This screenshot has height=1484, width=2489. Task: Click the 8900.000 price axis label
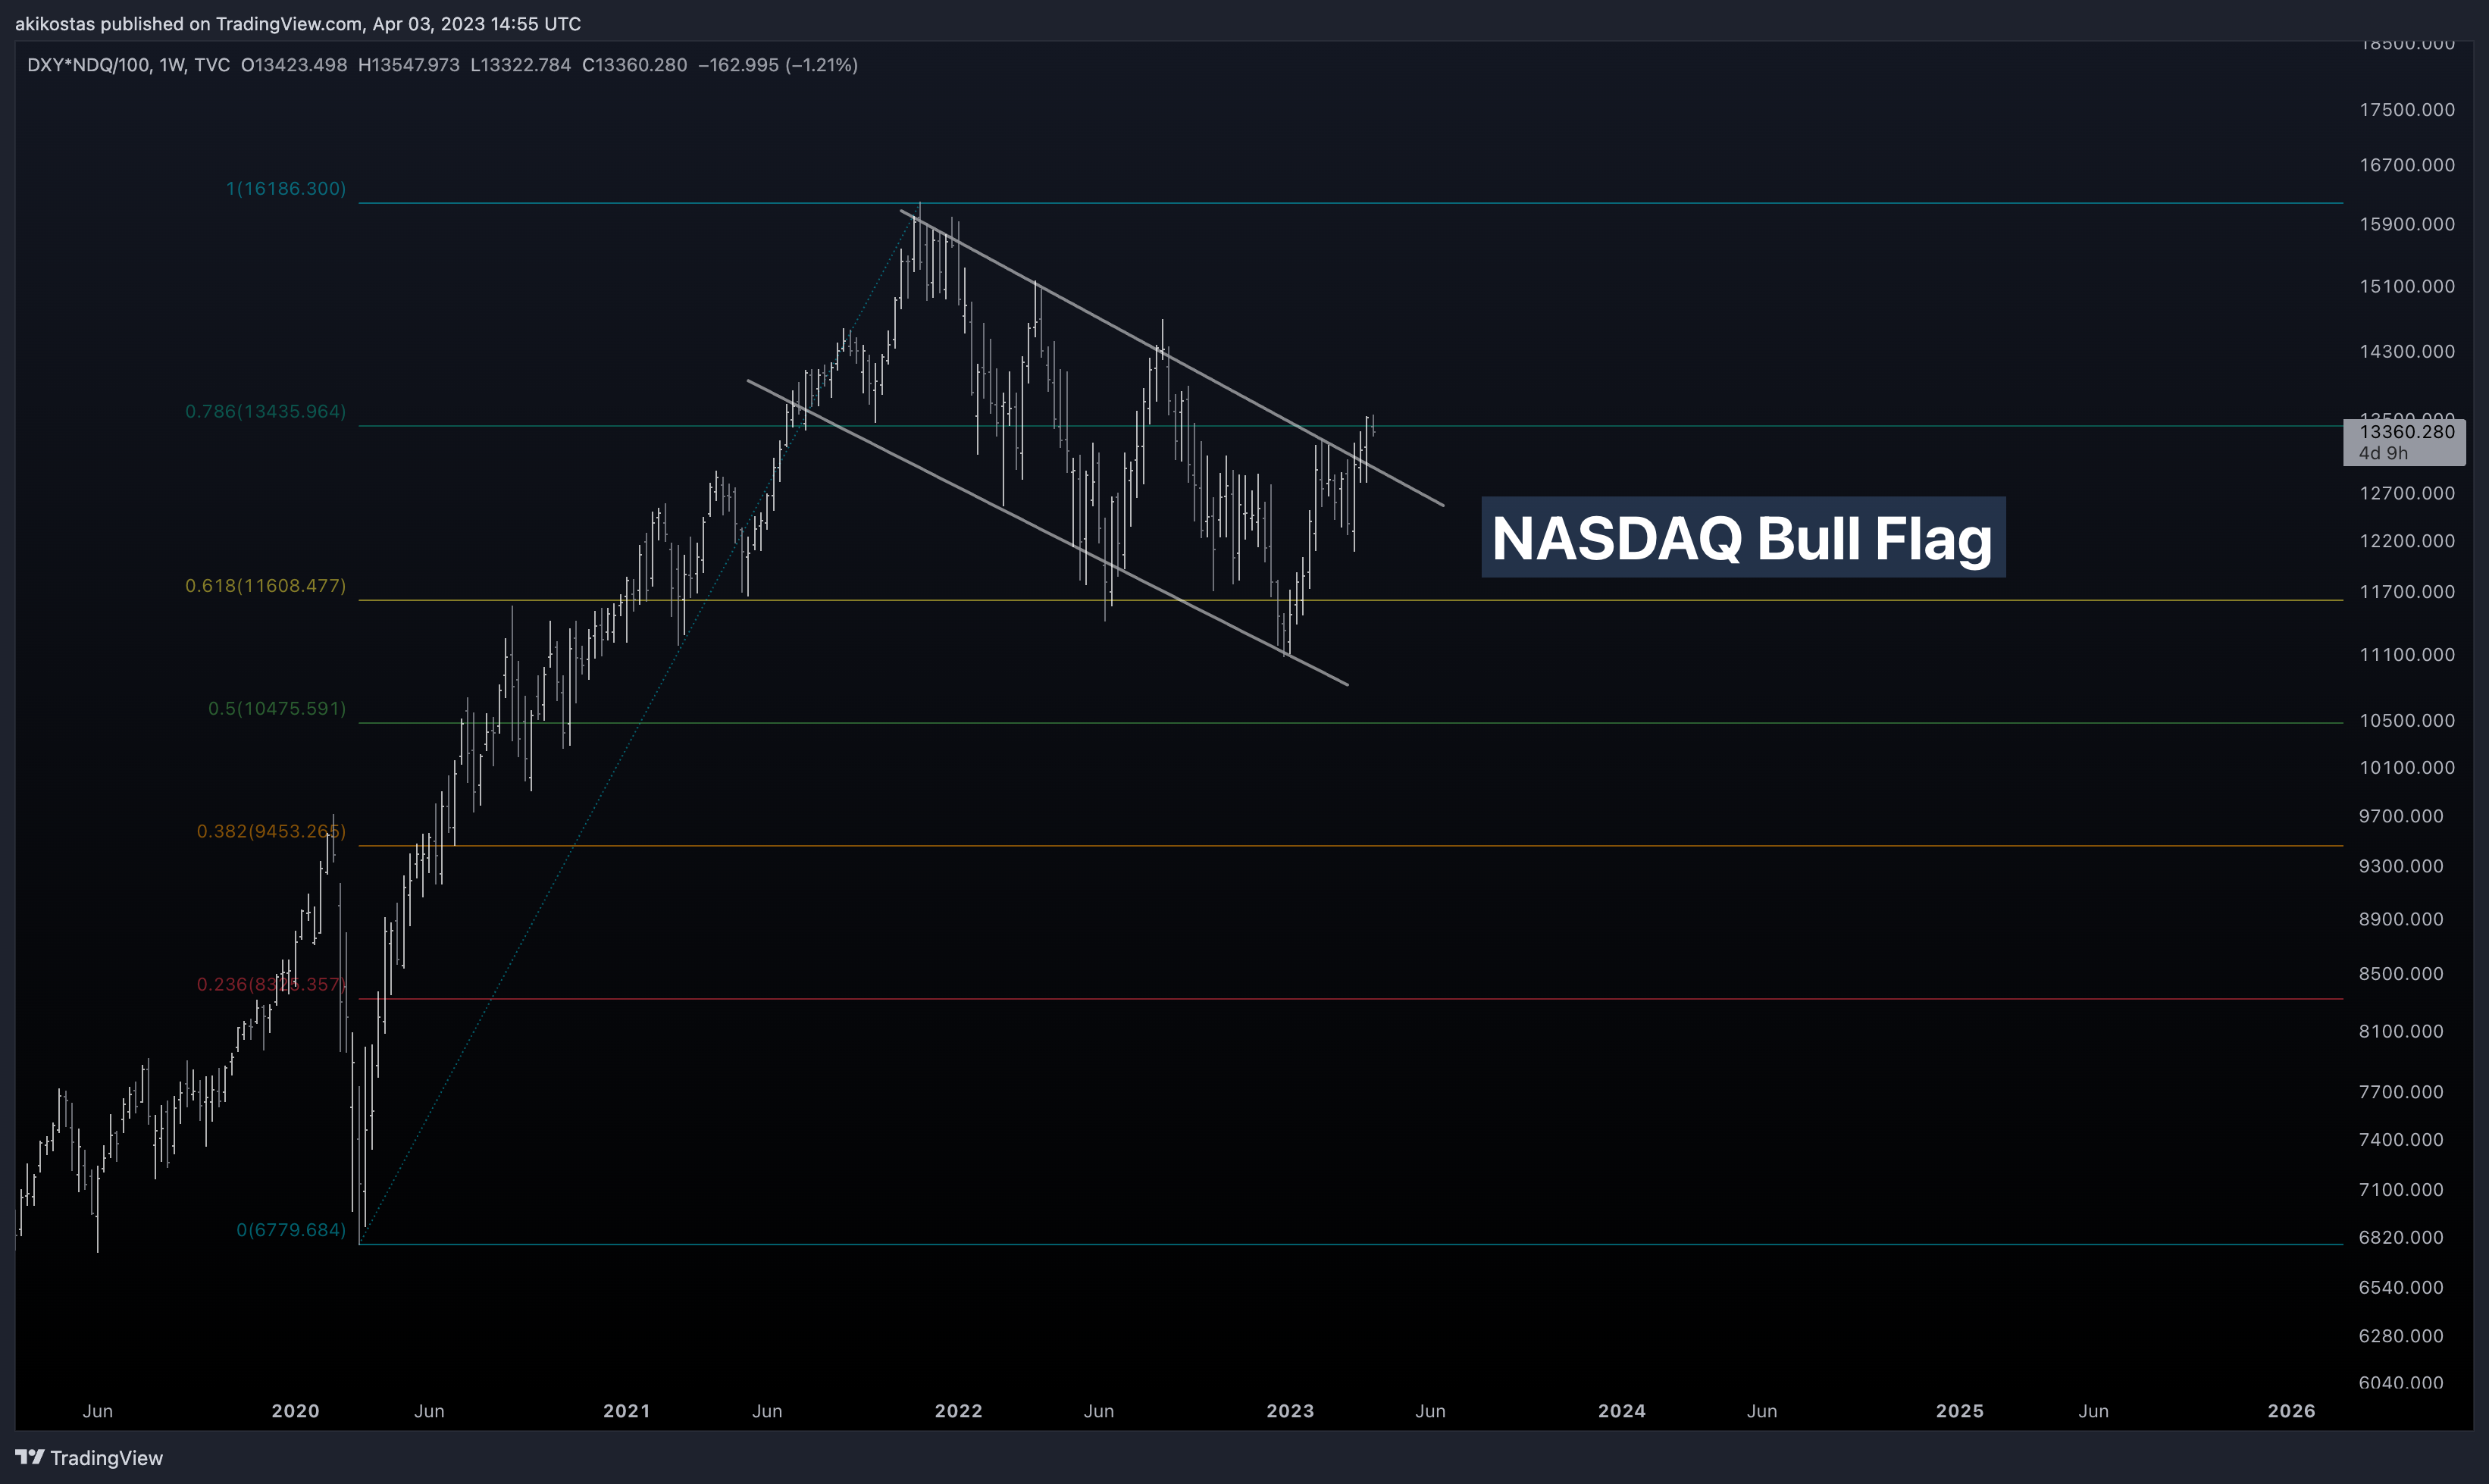click(x=2401, y=919)
